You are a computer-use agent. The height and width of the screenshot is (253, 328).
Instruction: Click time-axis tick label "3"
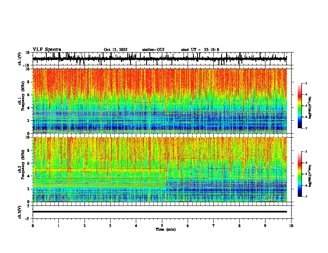click(110, 226)
